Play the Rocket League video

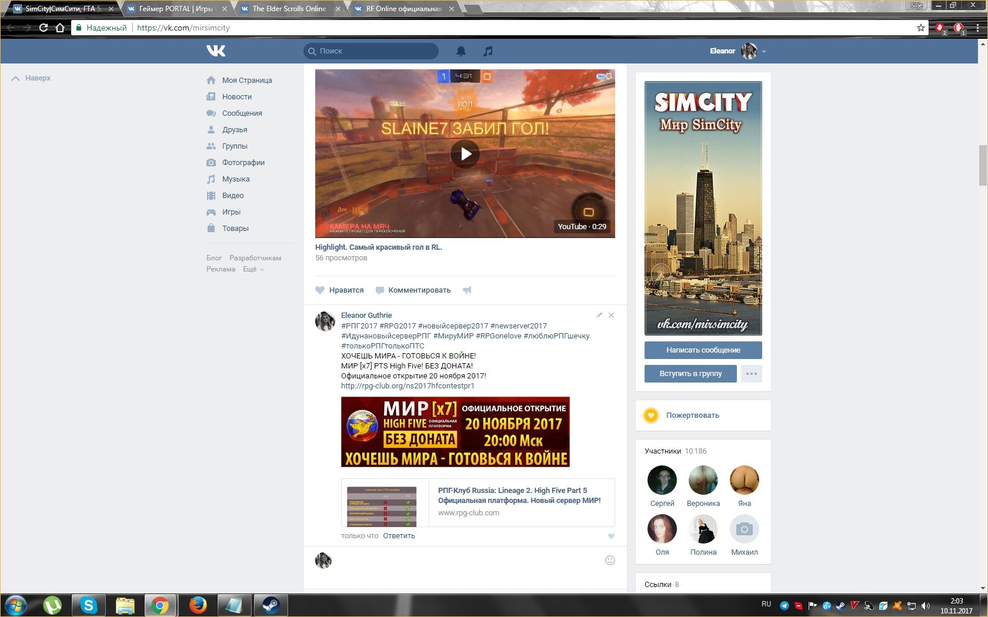tap(465, 154)
